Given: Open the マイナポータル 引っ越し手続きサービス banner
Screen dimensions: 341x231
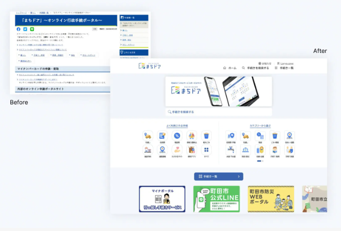Looking at the screenshot, I should point(162,199).
